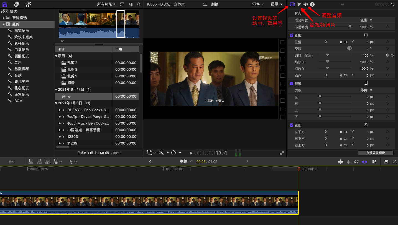
Task: Open the Libraries sidebar clapperboard icon
Action: [x=5, y=4]
